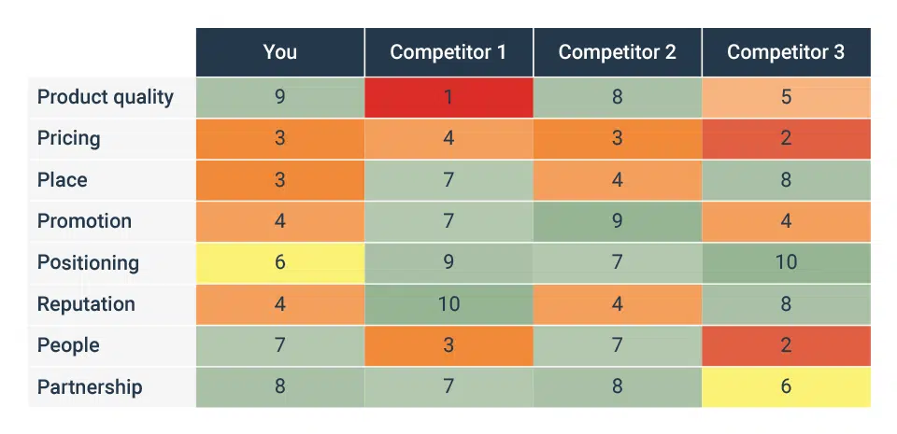Select the People row label
Image resolution: width=897 pixels, height=434 pixels.
[x=68, y=345]
